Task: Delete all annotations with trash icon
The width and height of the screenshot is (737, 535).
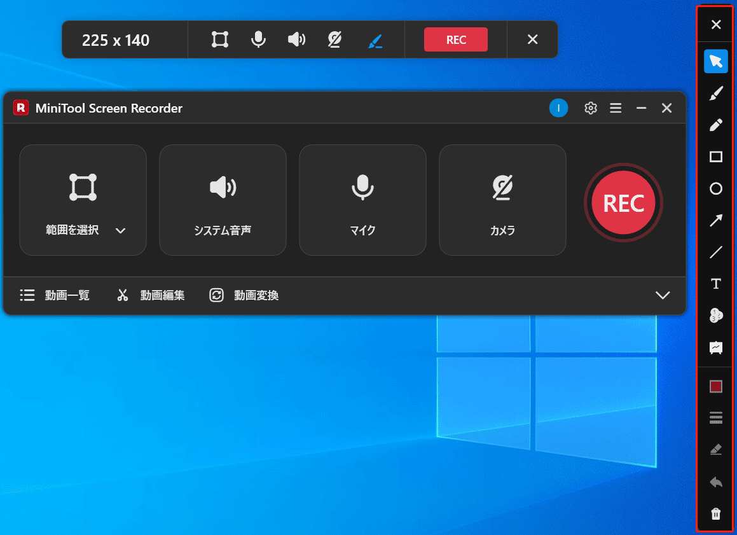Action: click(716, 514)
